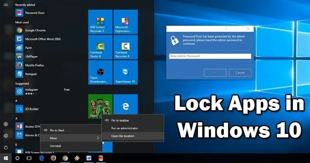Screen dimensions: 310x163
Task: Launch Google Chrome from Most used
Action: point(31,30)
